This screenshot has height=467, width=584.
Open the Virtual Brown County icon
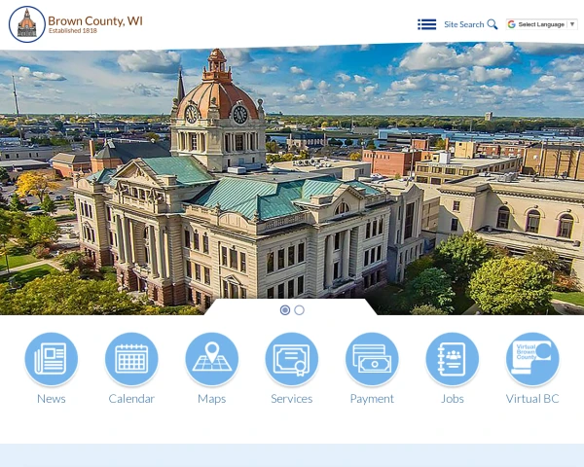532,359
